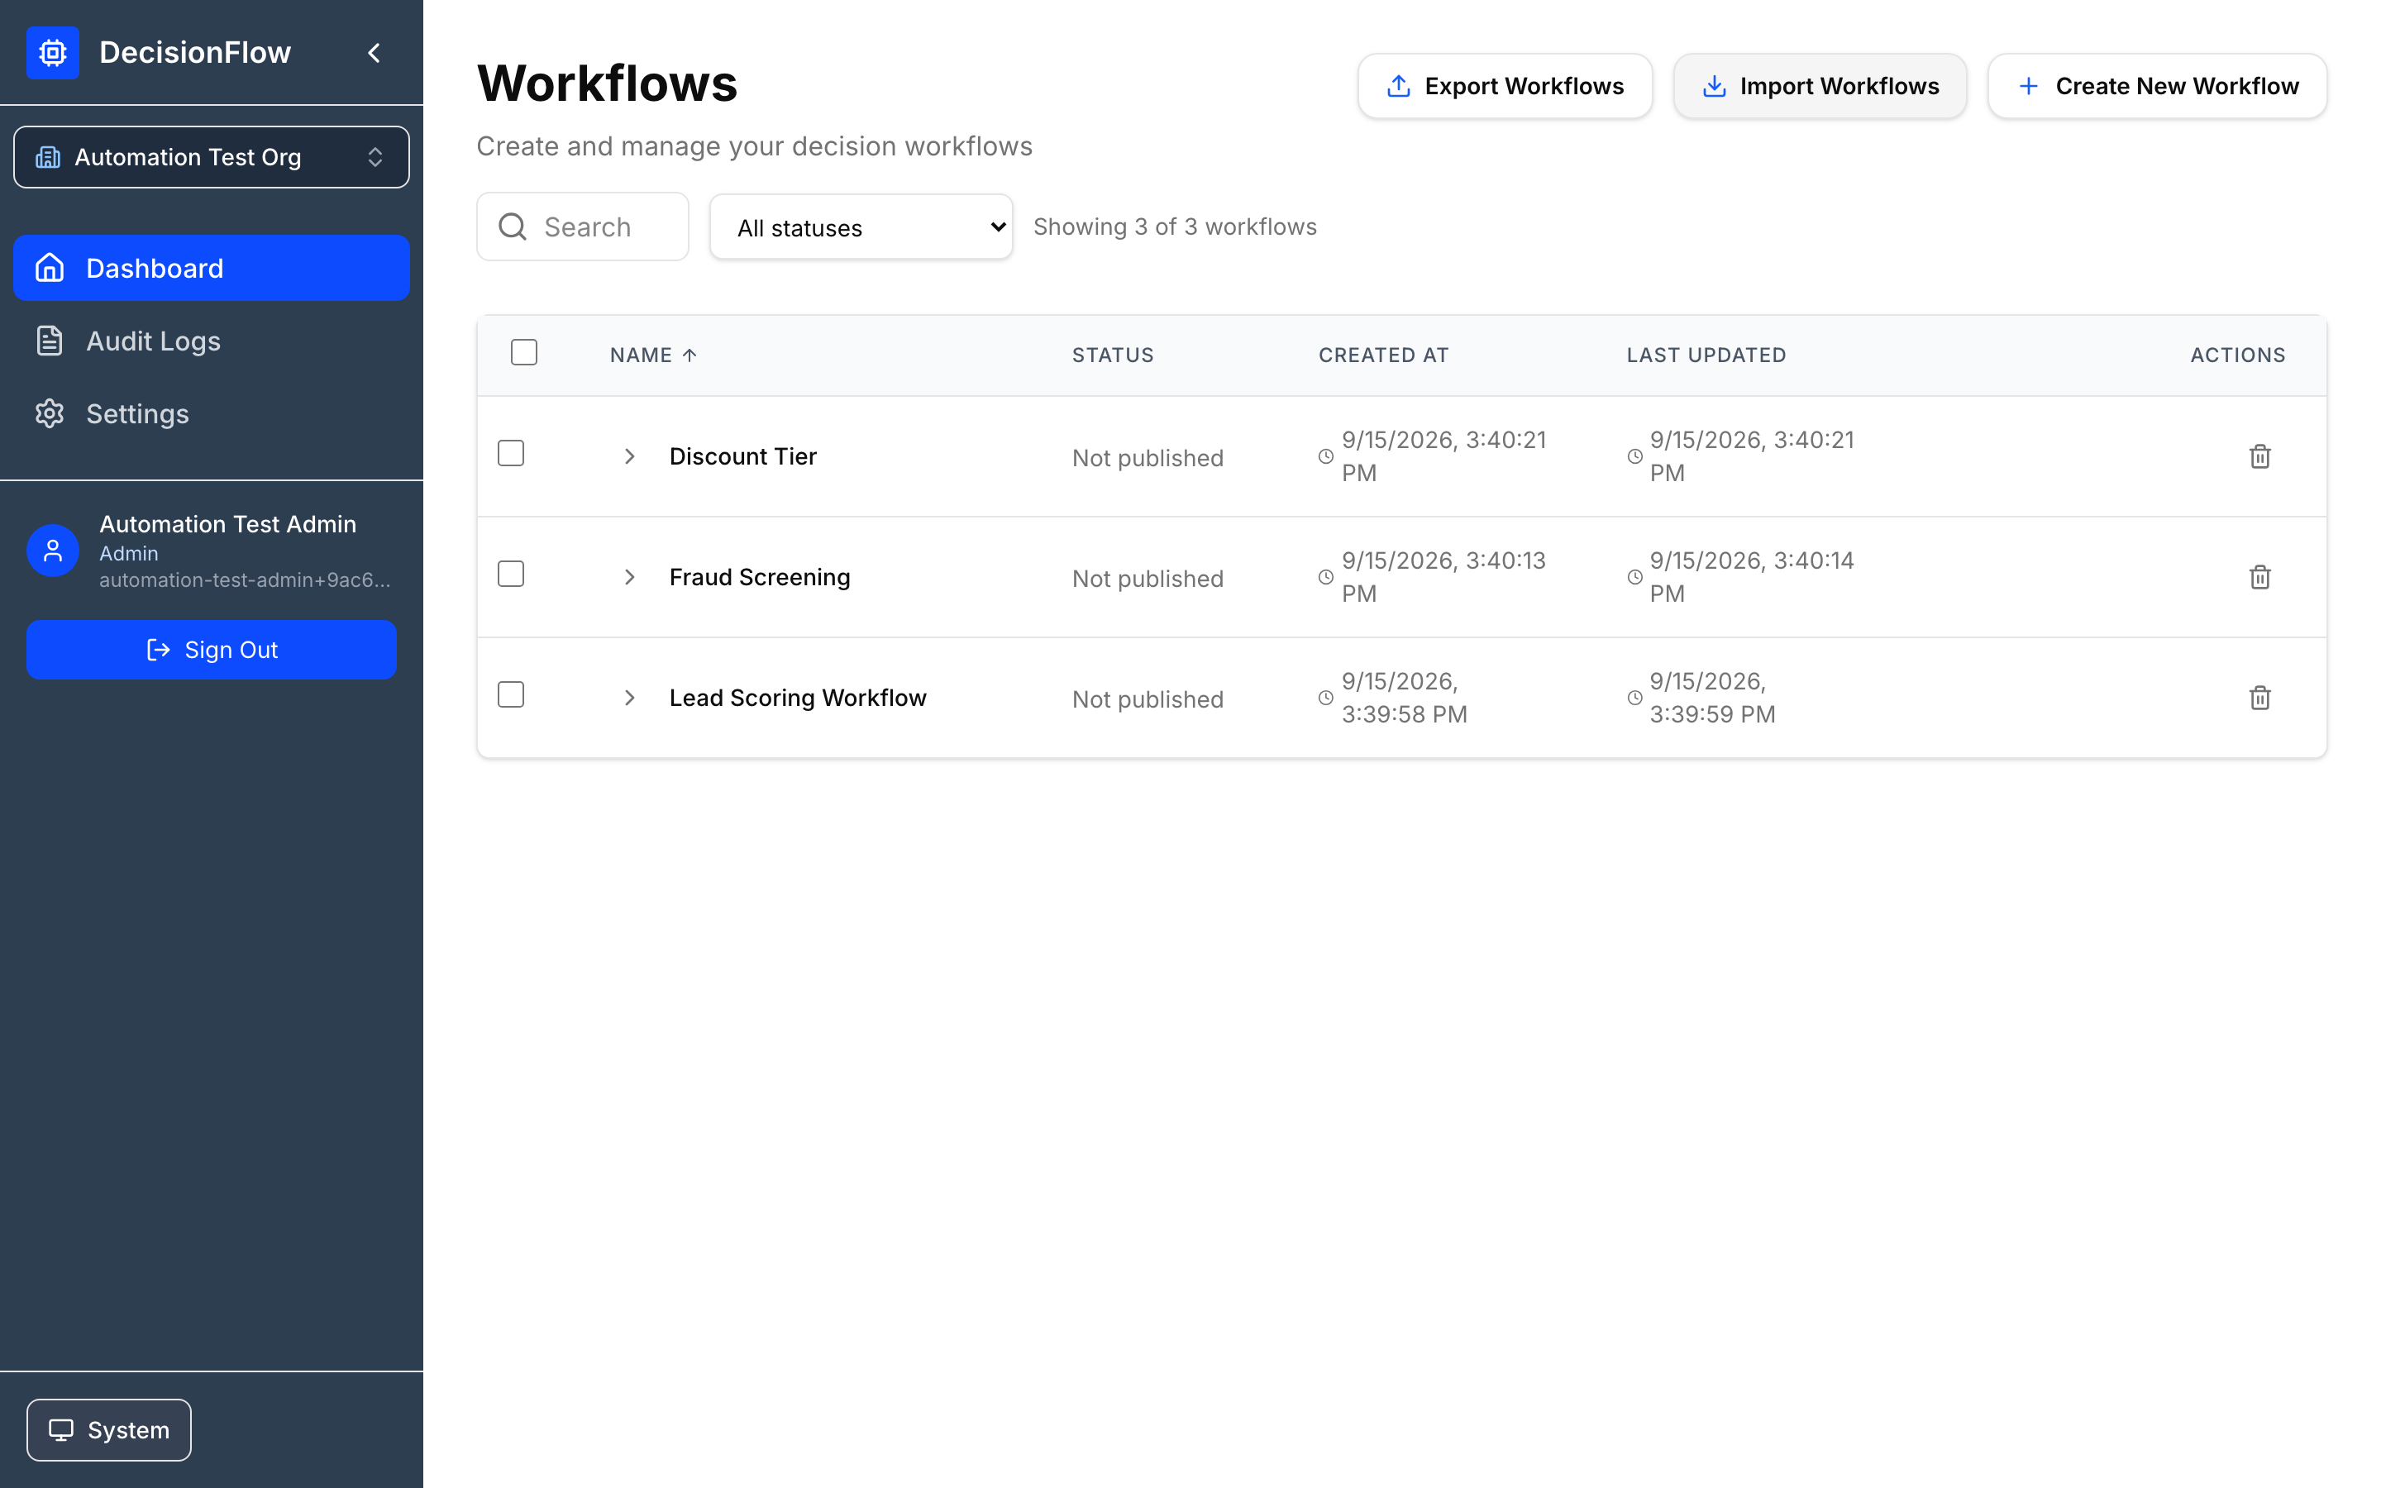Screen dimensions: 2381x1488
Task: Go to Dashboard in the sidebar
Action: click(x=212, y=268)
